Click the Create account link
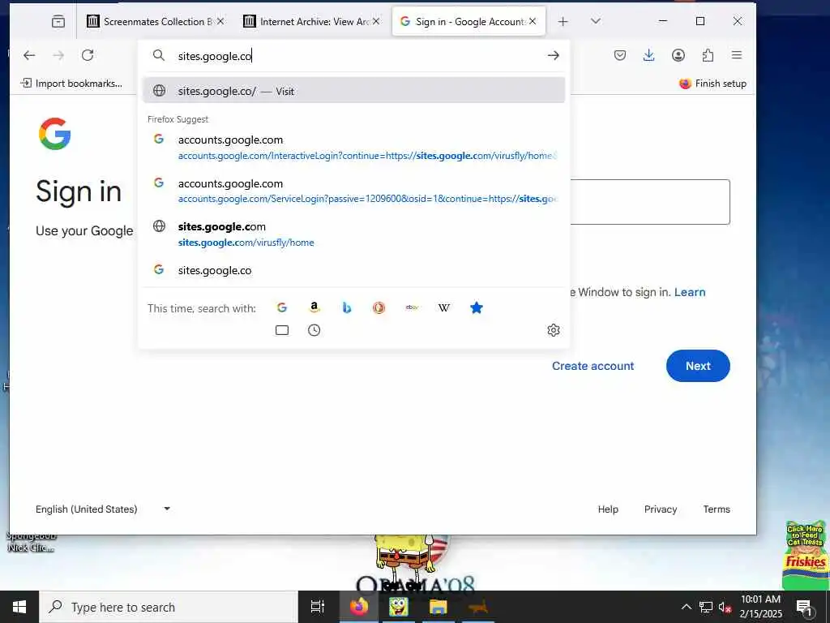 point(593,366)
